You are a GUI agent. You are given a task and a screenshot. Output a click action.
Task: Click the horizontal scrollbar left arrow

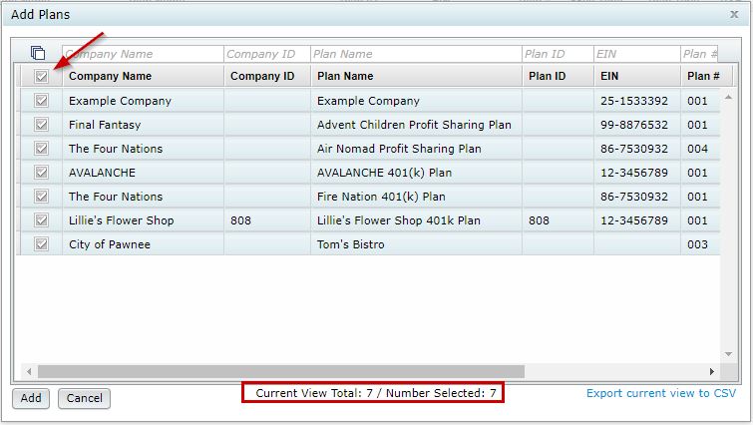point(29,371)
